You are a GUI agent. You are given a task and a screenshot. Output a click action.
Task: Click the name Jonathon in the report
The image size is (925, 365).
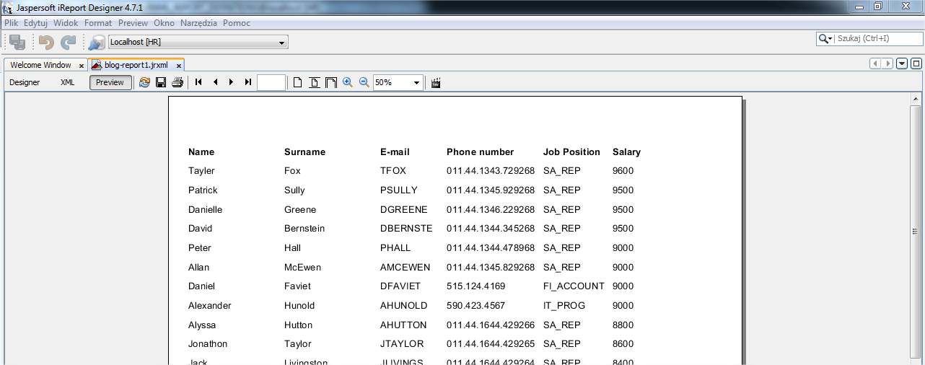[208, 344]
